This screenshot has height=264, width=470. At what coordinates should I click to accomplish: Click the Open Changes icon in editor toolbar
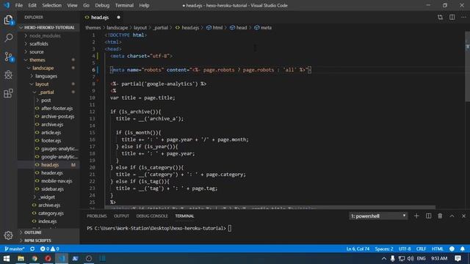pos(440,18)
